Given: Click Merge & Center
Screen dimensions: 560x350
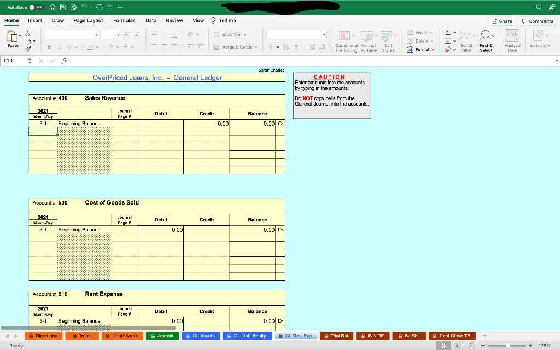Looking at the screenshot, I should click(x=235, y=47).
